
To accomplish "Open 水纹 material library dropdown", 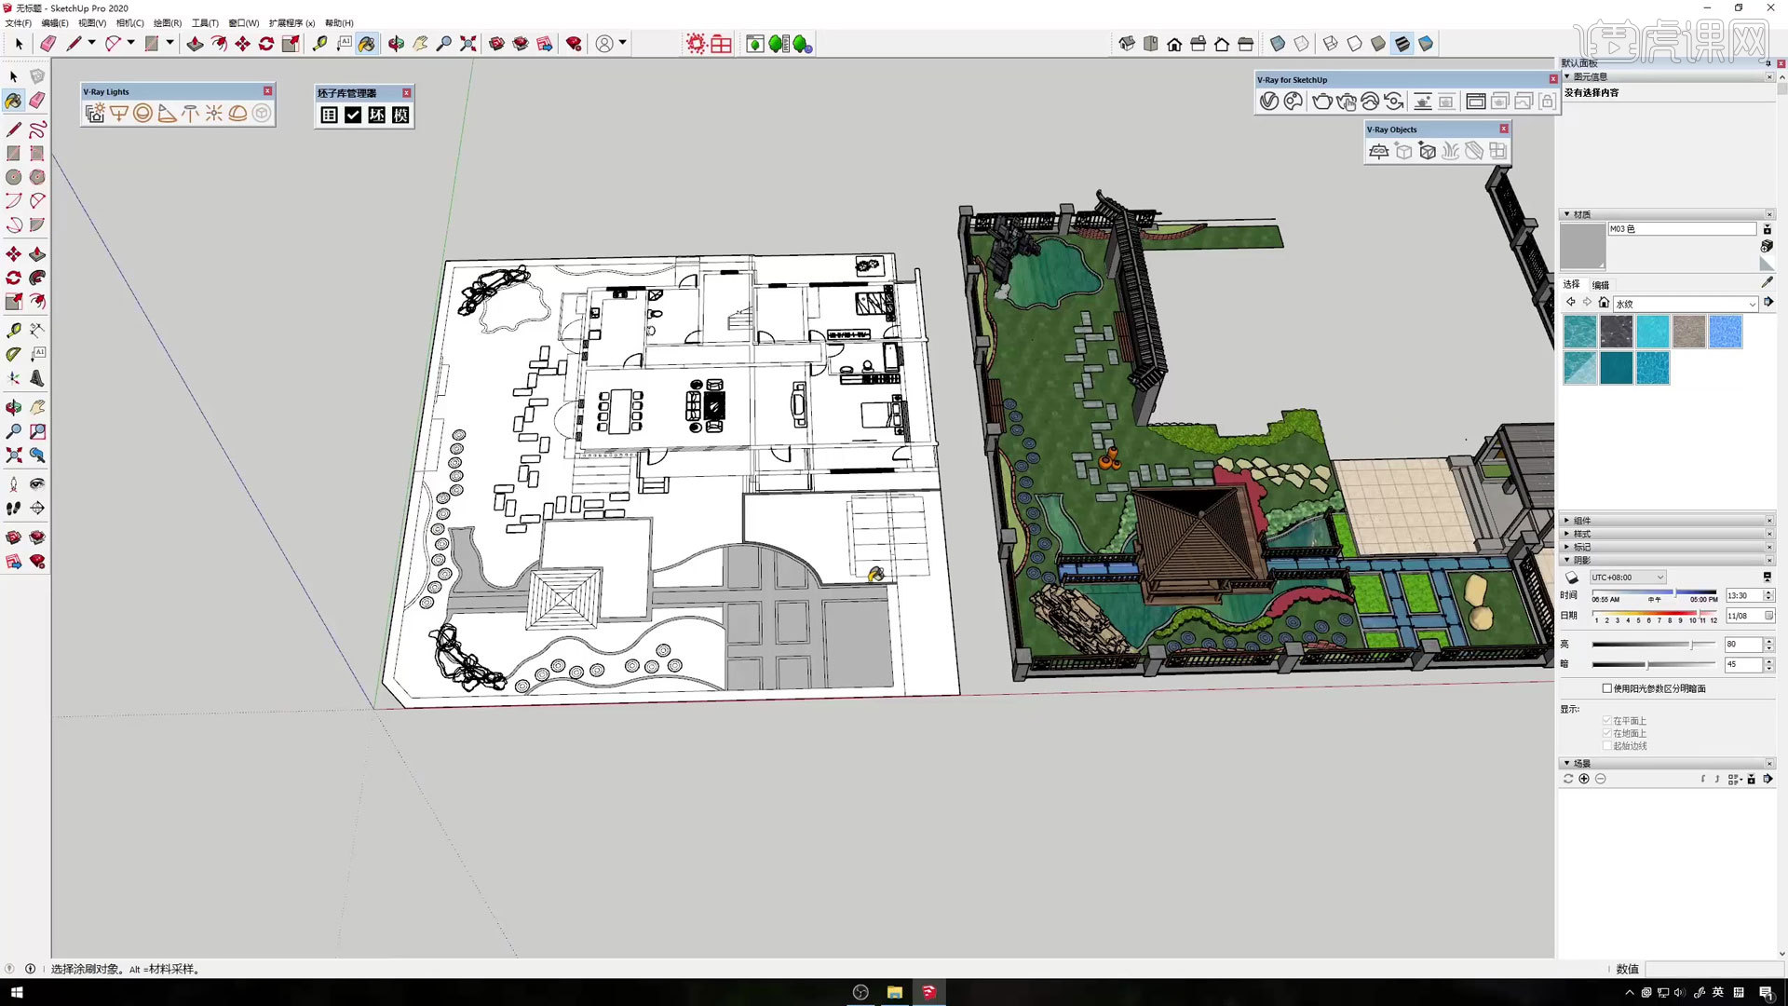I will tap(1686, 304).
